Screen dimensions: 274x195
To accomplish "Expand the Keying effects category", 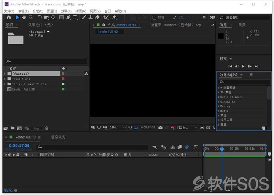I will [x=218, y=106].
